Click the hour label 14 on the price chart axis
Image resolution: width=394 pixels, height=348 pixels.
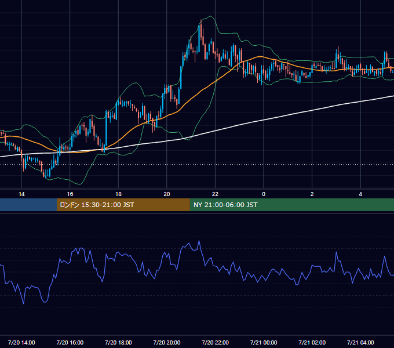pyautogui.click(x=21, y=194)
